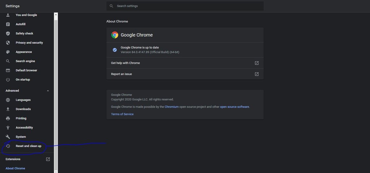Click the Extensions external-link icon
370x173 pixels.
tap(48, 159)
